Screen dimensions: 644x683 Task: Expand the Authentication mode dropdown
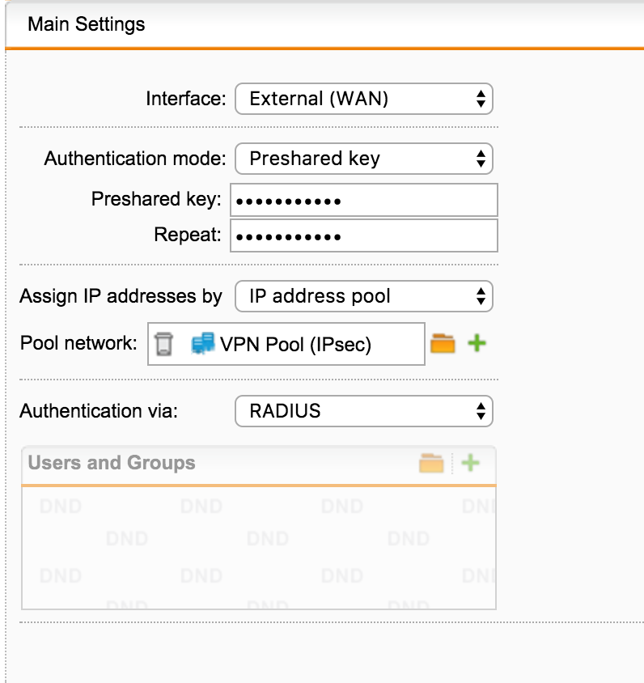[363, 159]
